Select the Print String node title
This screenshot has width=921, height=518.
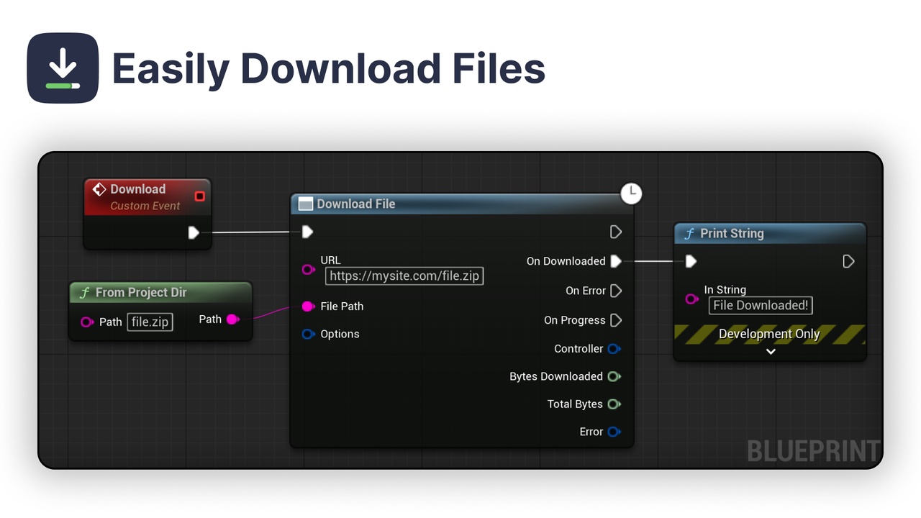click(732, 234)
